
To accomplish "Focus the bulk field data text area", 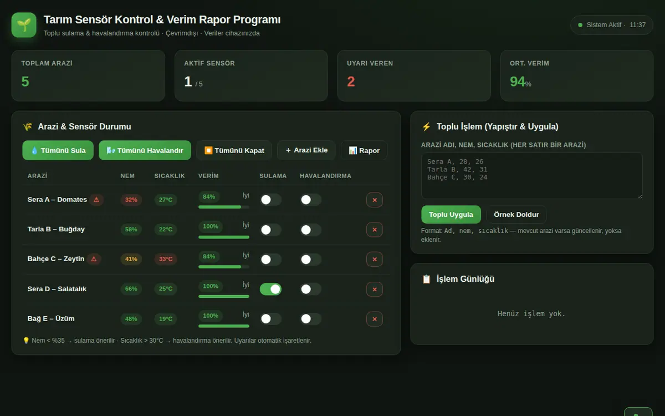I will click(532, 176).
